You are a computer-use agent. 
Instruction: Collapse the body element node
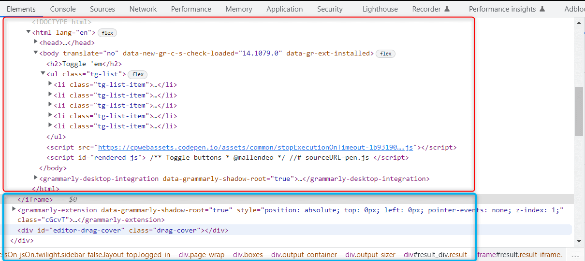pos(36,53)
